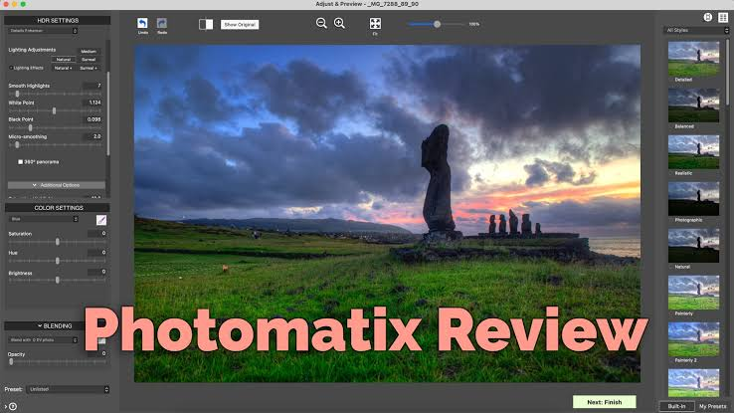734x413 pixels.
Task: Expand the Additional Options section
Action: pyautogui.click(x=56, y=185)
